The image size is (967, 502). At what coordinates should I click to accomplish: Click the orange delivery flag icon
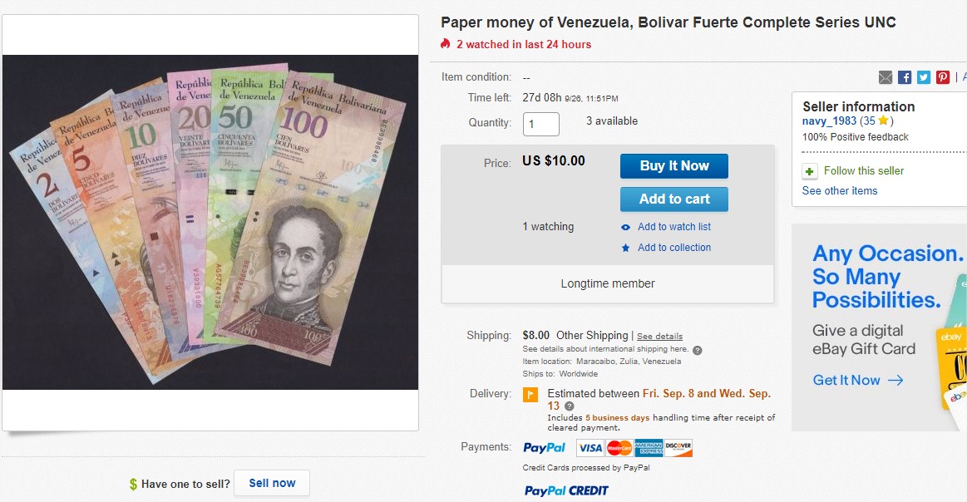pos(530,395)
